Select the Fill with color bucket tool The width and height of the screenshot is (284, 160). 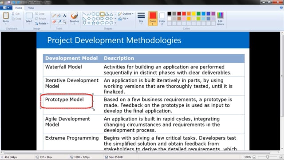point(59,16)
